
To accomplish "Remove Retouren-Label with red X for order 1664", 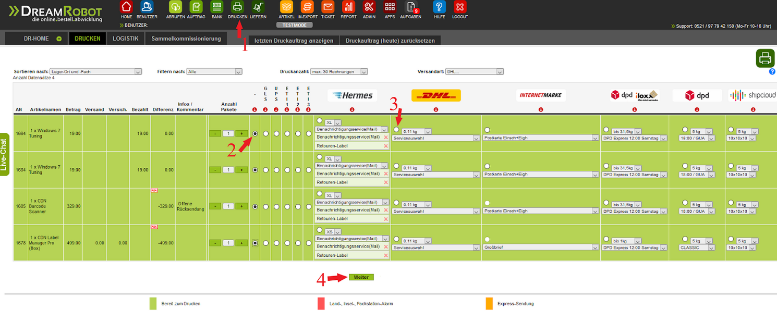I will point(386,146).
